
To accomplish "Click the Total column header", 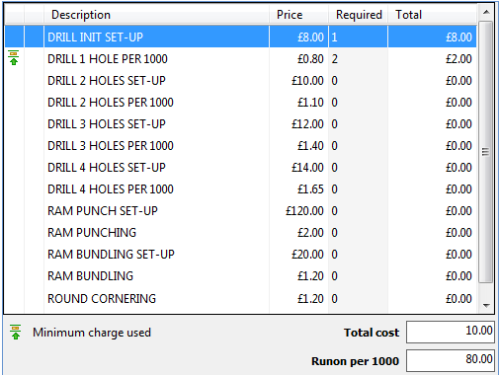I will pos(432,15).
